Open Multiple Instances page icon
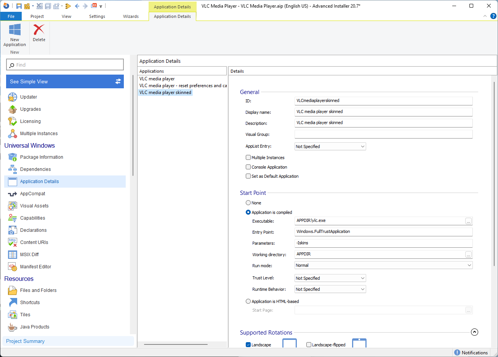This screenshot has height=357, width=498. pyautogui.click(x=13, y=134)
